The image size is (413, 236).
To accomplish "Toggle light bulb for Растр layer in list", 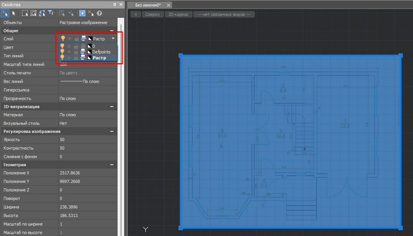I will coord(63,58).
